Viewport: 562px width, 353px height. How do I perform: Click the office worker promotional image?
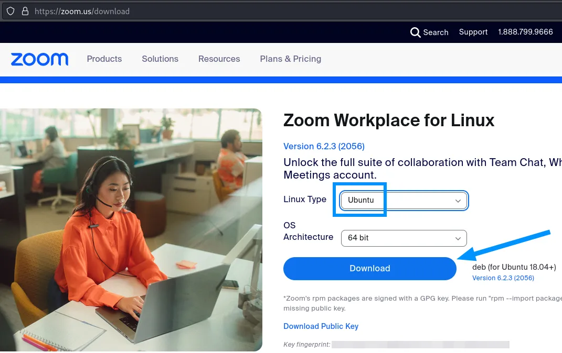pyautogui.click(x=131, y=230)
